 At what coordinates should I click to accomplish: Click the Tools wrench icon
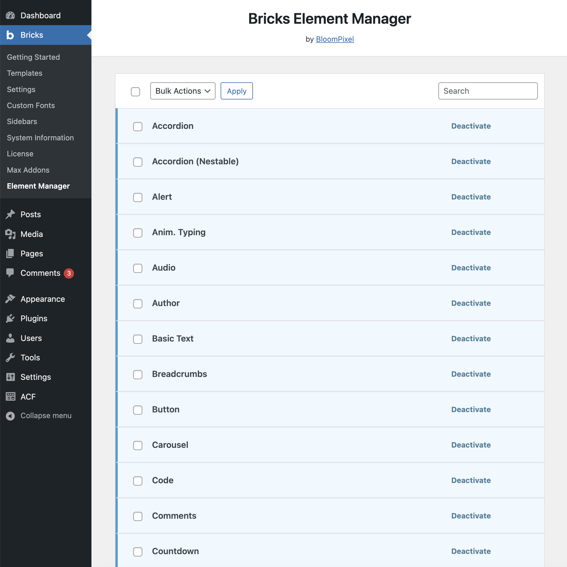click(x=10, y=358)
